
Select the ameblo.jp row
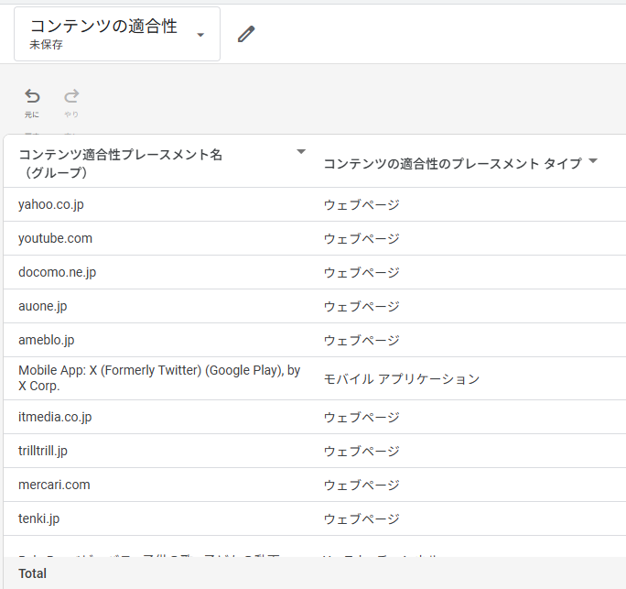pos(315,341)
